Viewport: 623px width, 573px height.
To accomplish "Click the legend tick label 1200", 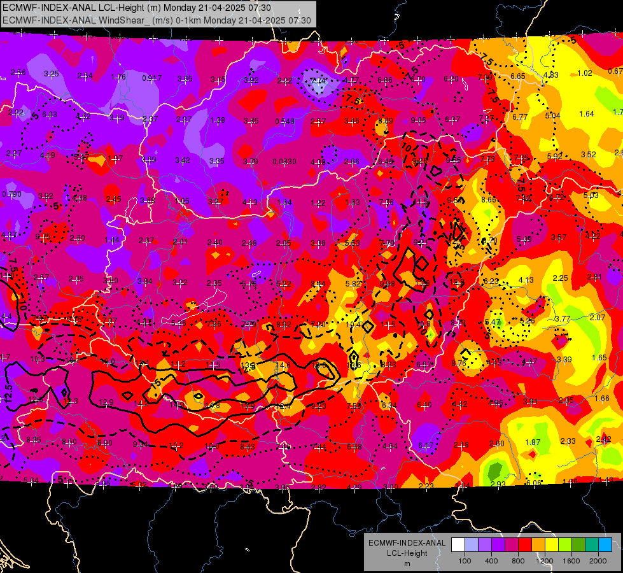I will coord(544,561).
